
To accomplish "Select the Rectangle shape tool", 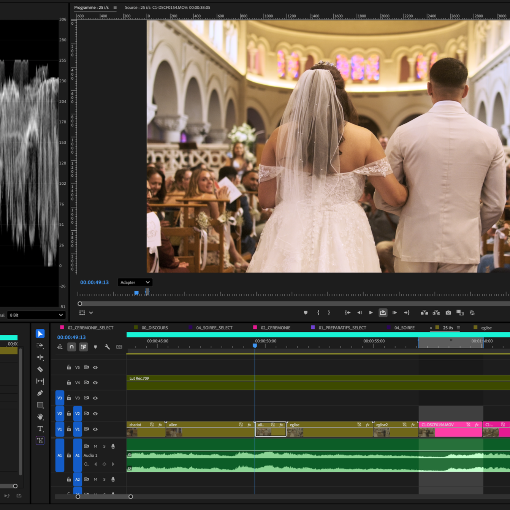I will click(x=40, y=405).
